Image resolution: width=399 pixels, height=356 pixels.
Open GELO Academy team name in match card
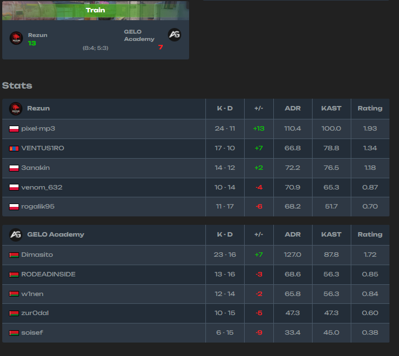tap(139, 35)
